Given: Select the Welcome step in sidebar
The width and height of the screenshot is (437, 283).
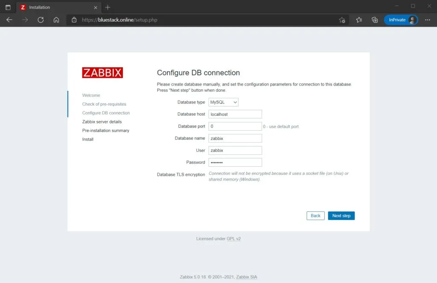Looking at the screenshot, I should [x=91, y=95].
